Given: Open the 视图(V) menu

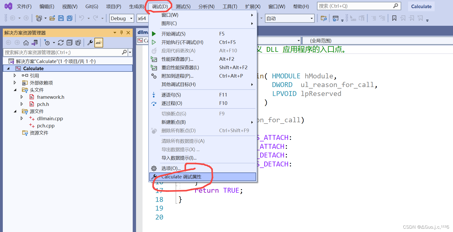Looking at the screenshot, I should tap(70, 6).
